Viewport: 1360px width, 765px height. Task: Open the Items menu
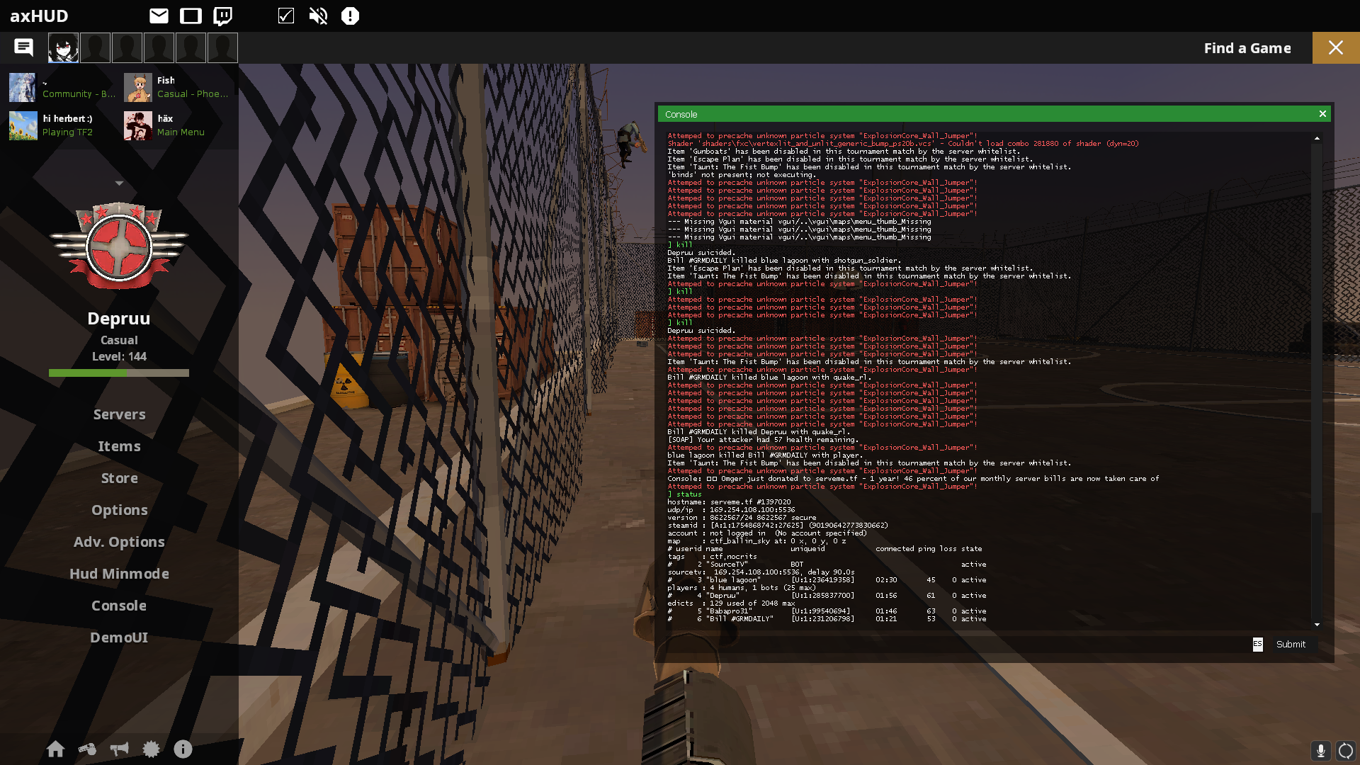point(119,446)
